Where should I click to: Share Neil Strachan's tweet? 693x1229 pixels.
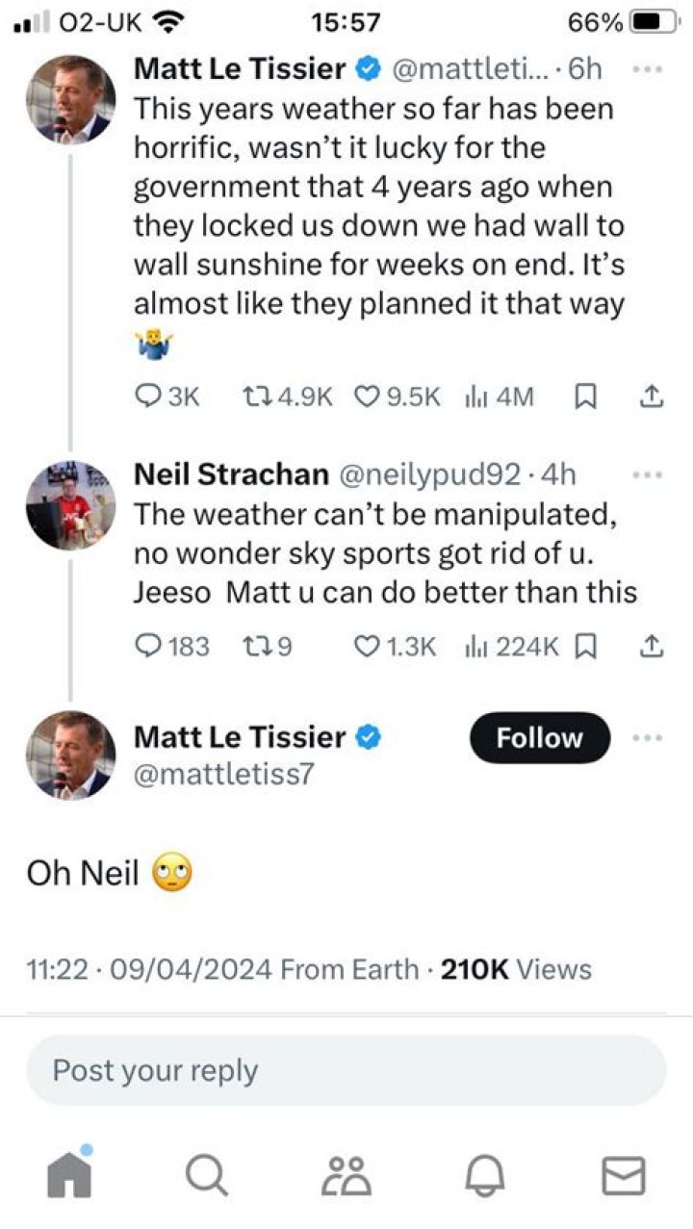point(651,646)
